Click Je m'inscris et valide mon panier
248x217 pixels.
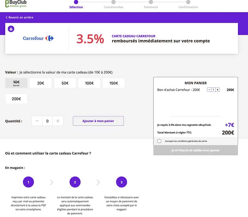click(196, 150)
